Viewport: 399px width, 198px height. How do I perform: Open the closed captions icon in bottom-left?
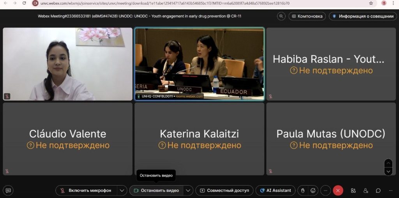click(x=8, y=190)
